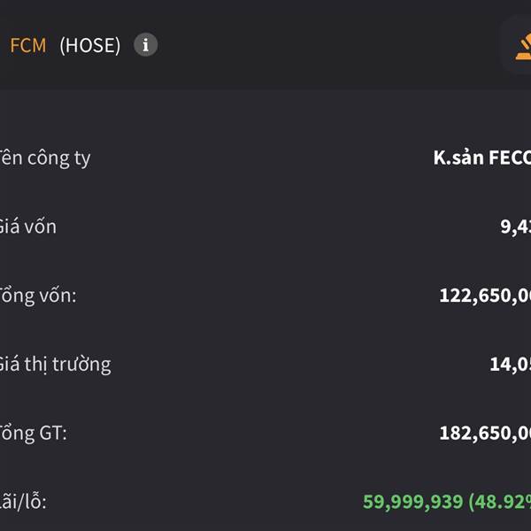Tap the letter i inside the gray circle
531x531 pixels.
coord(146,45)
